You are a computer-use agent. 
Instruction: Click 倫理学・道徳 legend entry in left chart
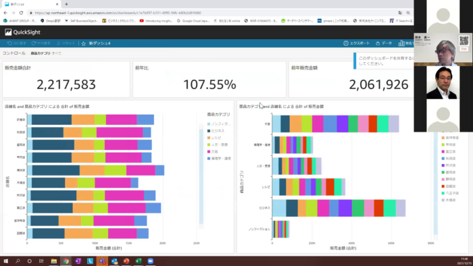pyautogui.click(x=219, y=159)
